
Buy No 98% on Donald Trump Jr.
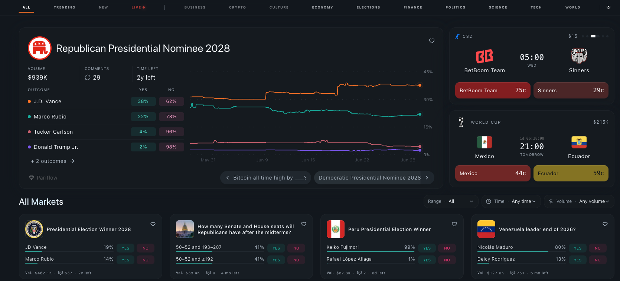click(172, 147)
